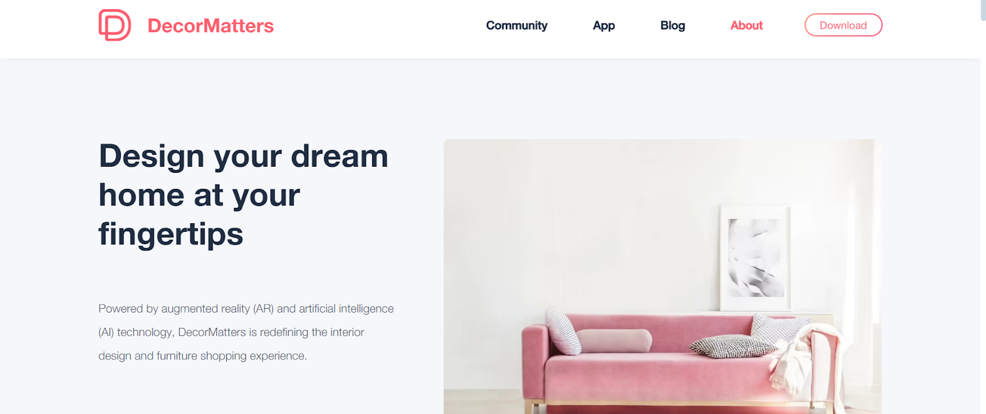Select the About navigation link
This screenshot has height=414, width=986.
point(746,25)
